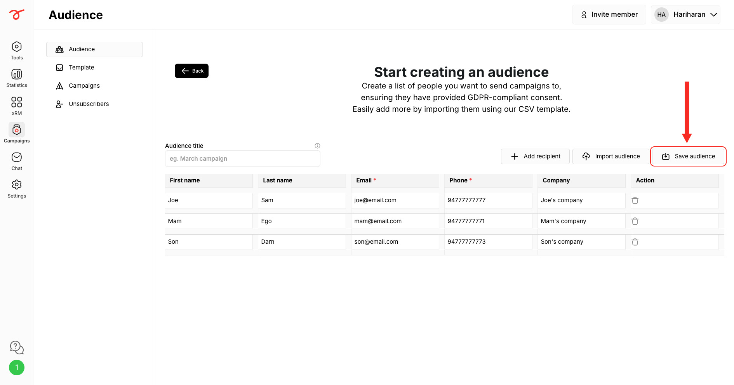Click the green notification badge

pos(17,368)
